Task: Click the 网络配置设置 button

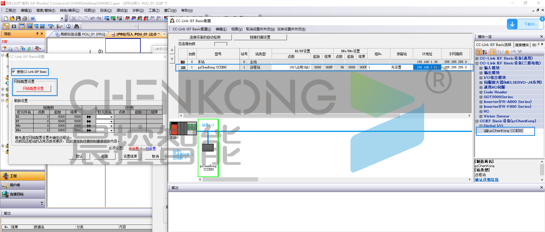Action: 33,88
